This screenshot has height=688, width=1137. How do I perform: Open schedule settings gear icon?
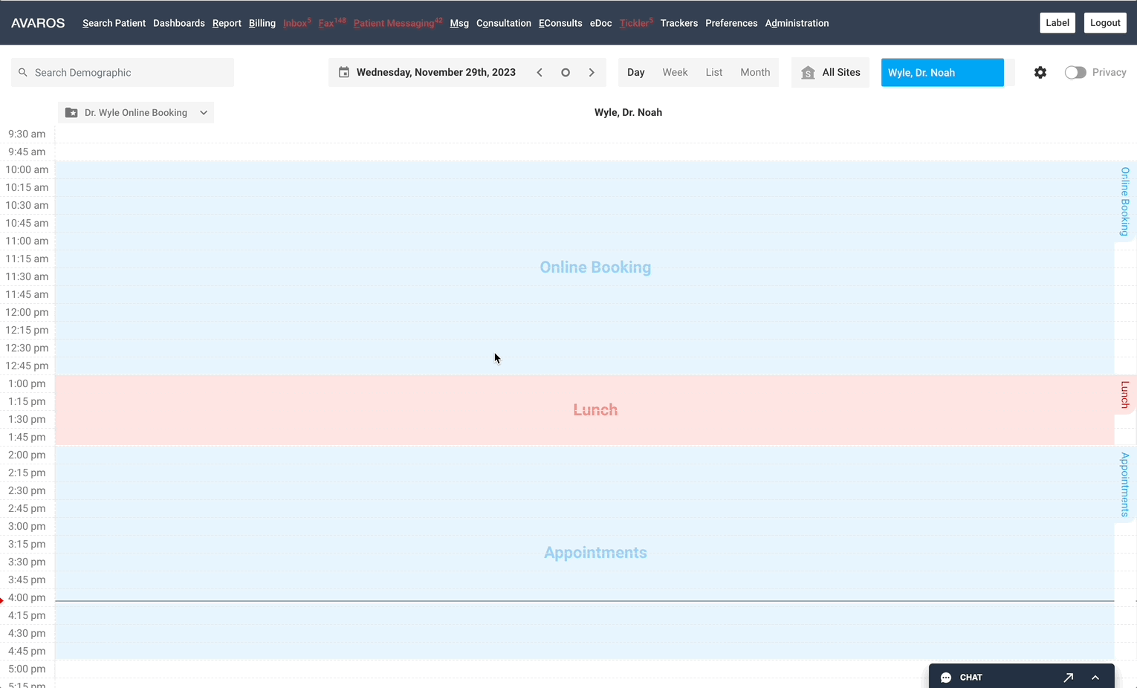[1040, 72]
